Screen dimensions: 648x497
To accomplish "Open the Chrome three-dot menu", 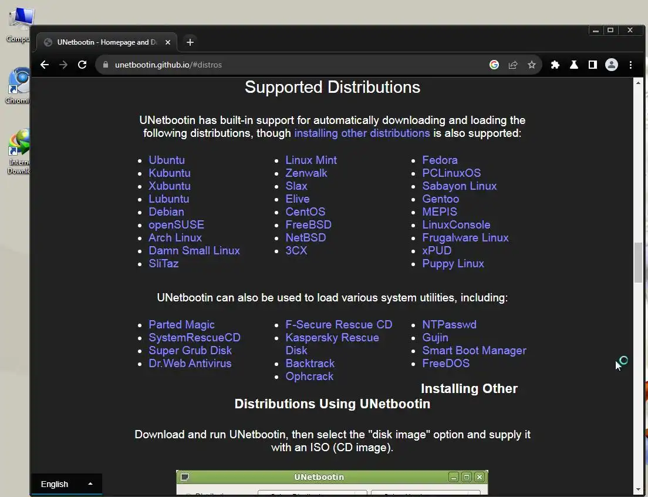I will (630, 65).
